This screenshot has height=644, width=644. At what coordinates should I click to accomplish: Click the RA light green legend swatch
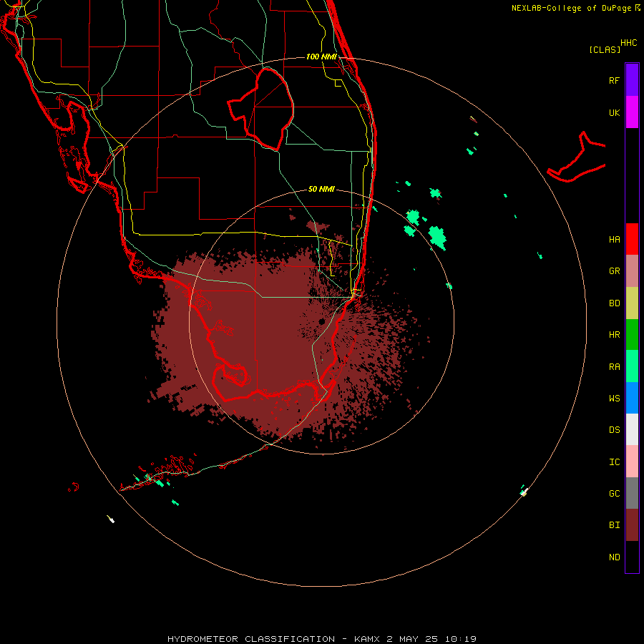[632, 366]
